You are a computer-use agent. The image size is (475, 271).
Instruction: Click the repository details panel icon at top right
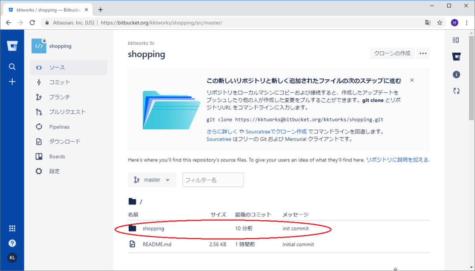click(456, 40)
